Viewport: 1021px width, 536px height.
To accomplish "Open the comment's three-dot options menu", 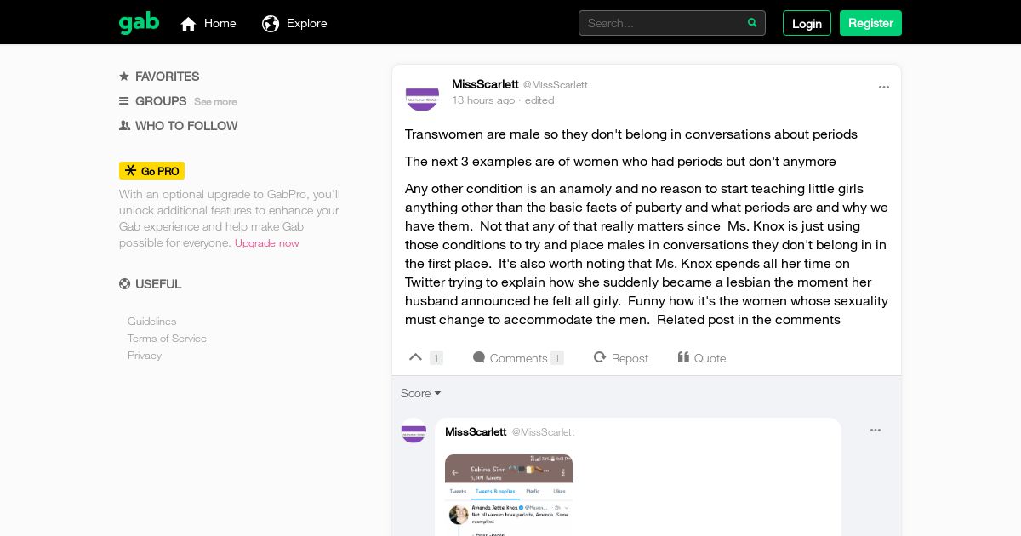I will click(876, 431).
